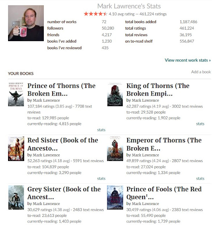Click Emperor of Thorns cover image
Screen dimensions: 212x225
tap(115, 149)
